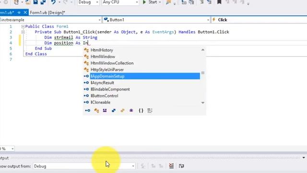Viewport: 307px width, 173px height.
Task: Collapse the Public Class Form1 region
Action: [23, 26]
